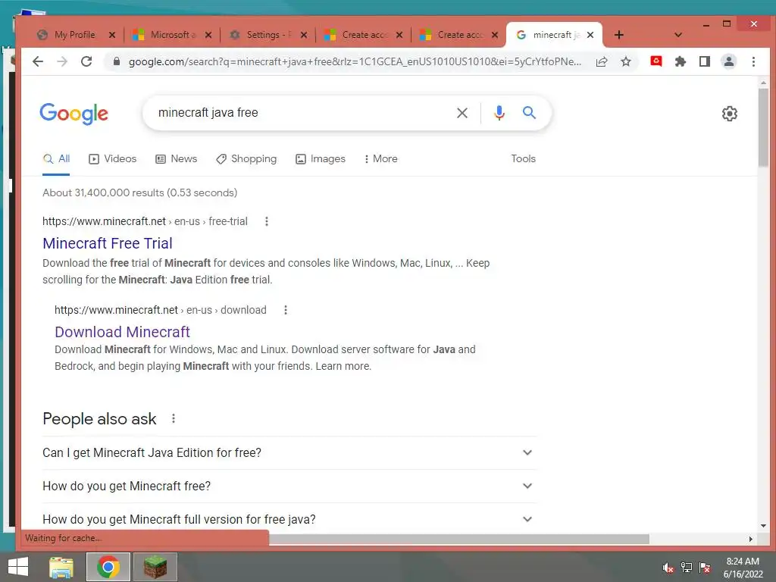Share this page icon in address bar
776x582 pixels.
[602, 61]
